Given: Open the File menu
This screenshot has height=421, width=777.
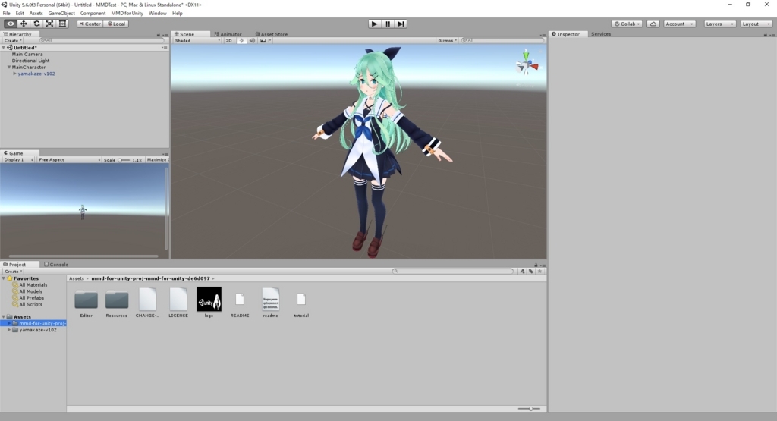Looking at the screenshot, I should coord(6,14).
